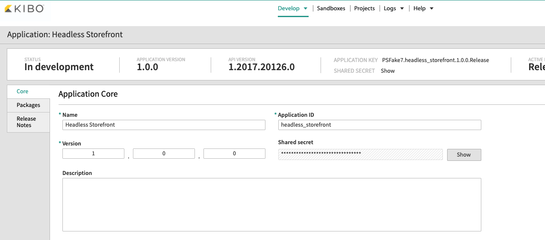This screenshot has height=240, width=545.
Task: Select the Core tab
Action: click(x=28, y=92)
